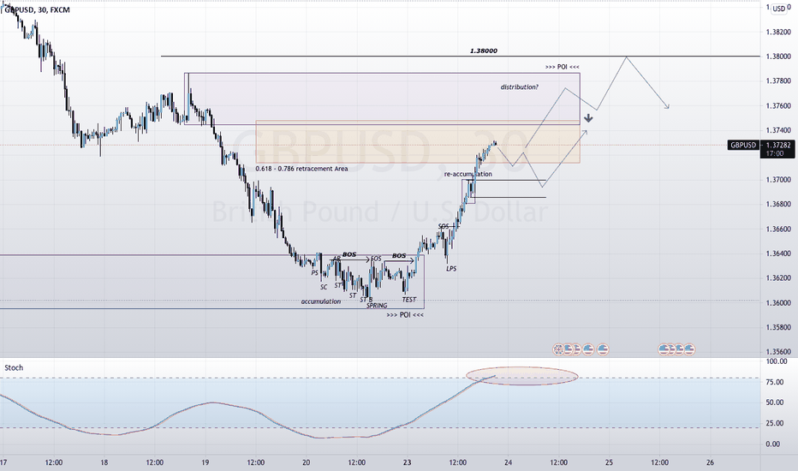Image resolution: width=798 pixels, height=471 pixels.
Task: Select the 1.38000 horizontal line label
Action: tap(484, 51)
